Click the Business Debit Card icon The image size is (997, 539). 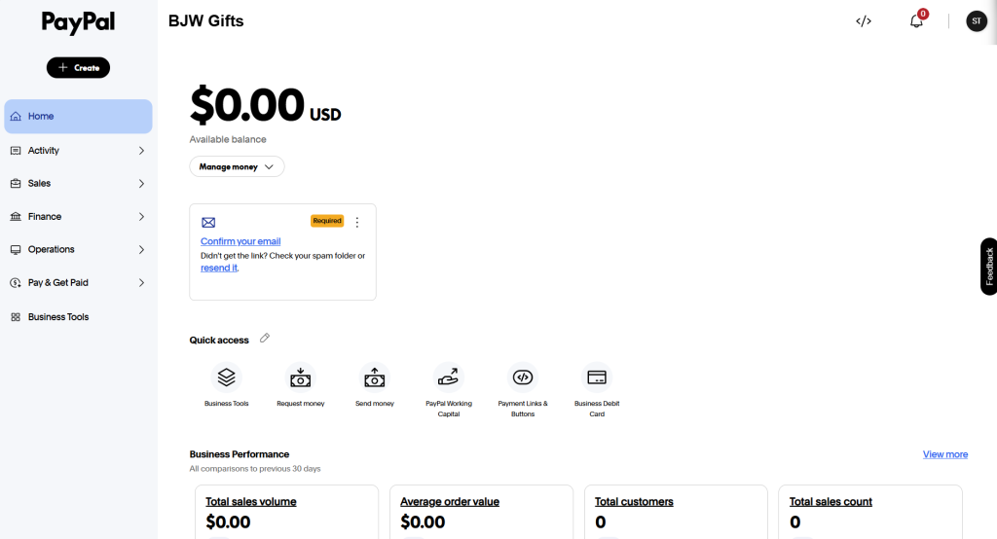click(x=597, y=377)
